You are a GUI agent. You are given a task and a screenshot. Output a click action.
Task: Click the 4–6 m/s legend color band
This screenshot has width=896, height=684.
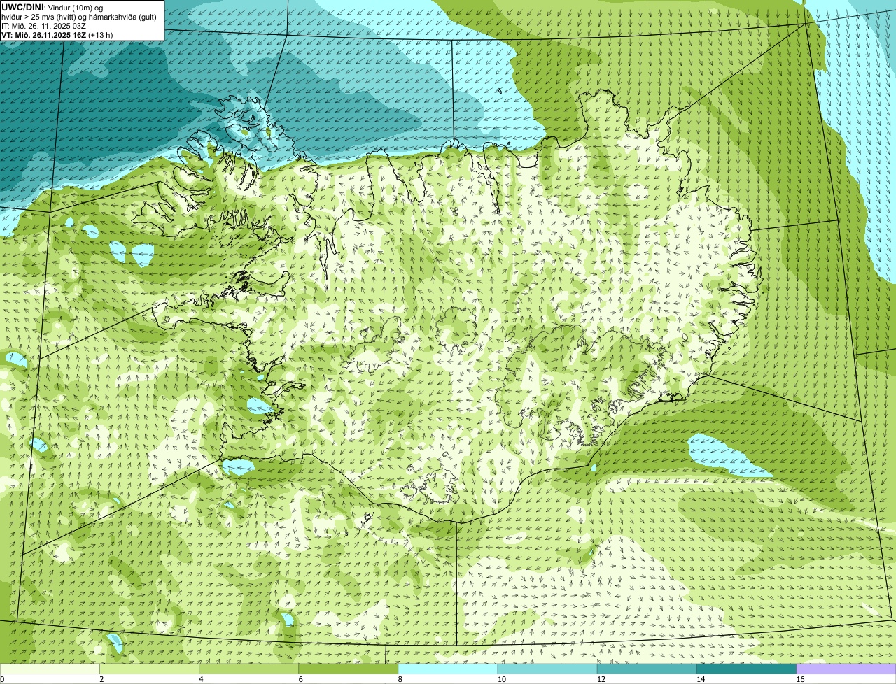click(248, 669)
